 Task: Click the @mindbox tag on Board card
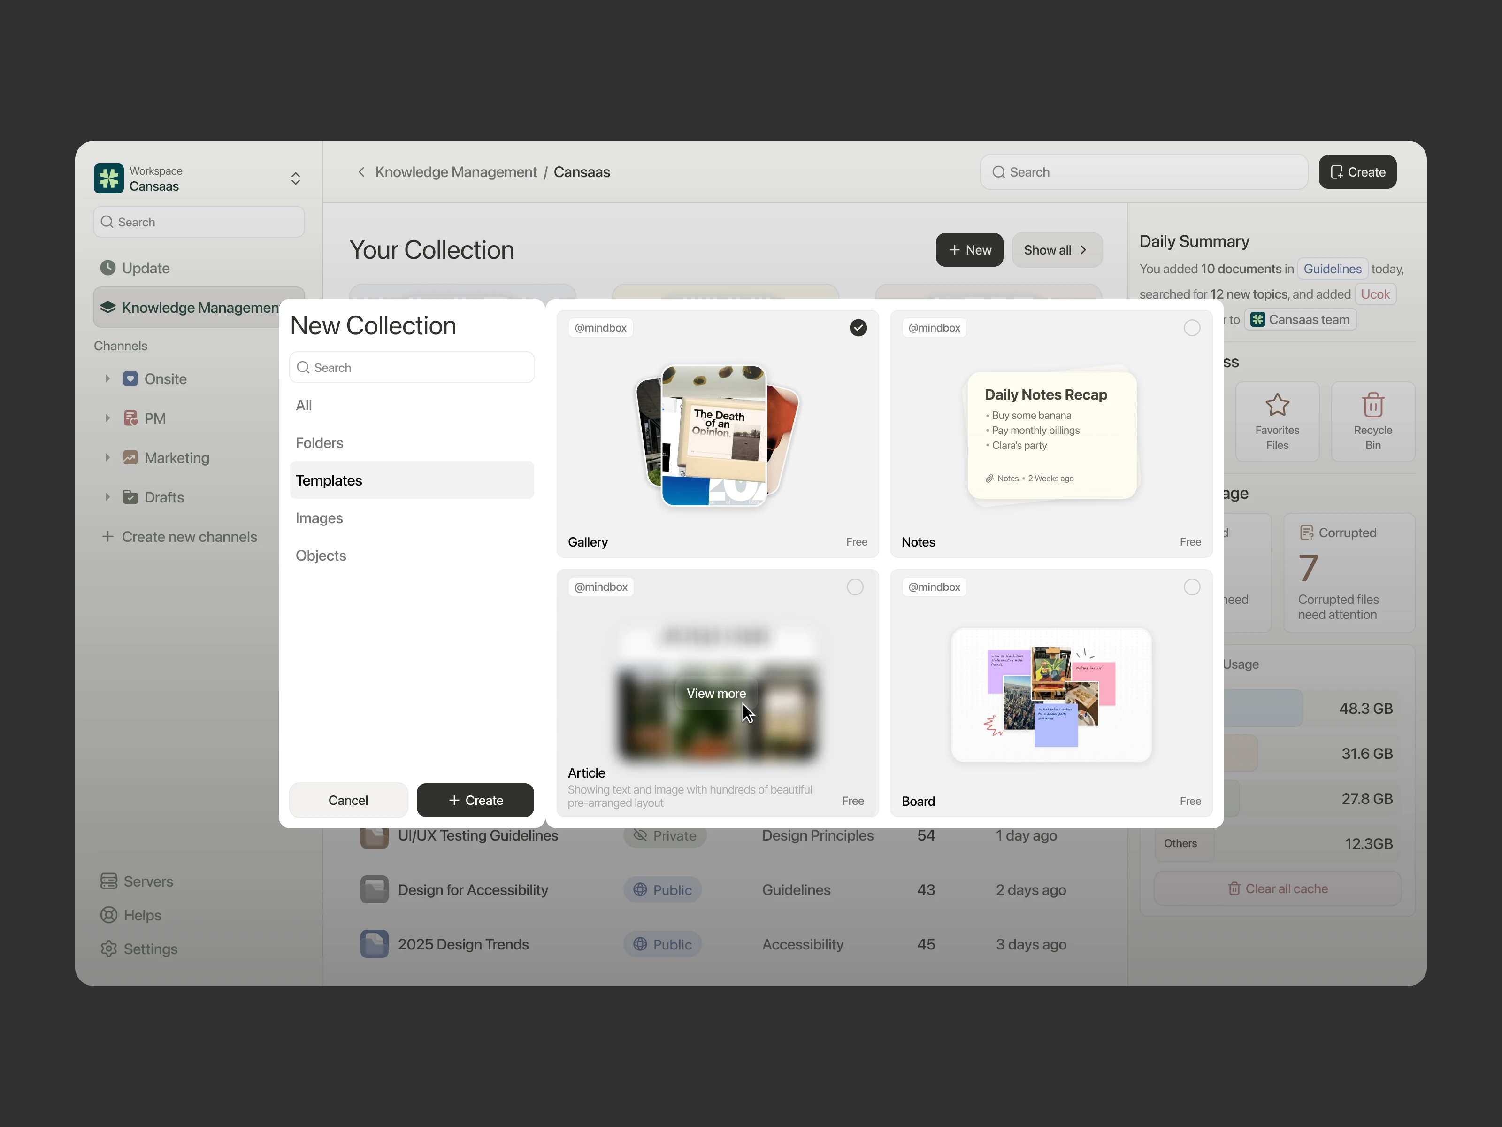935,587
